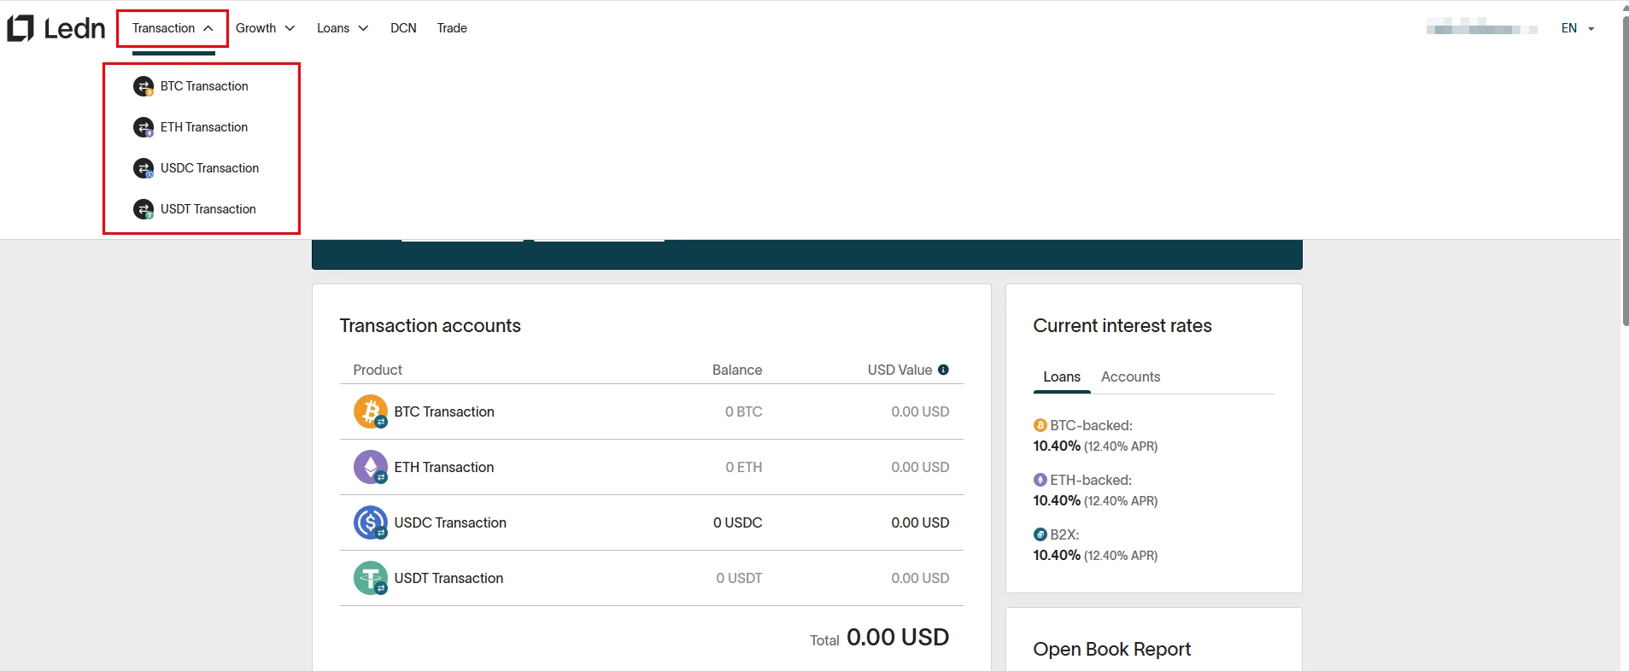Image resolution: width=1629 pixels, height=671 pixels.
Task: Open ETH Transaction account row
Action: [652, 467]
